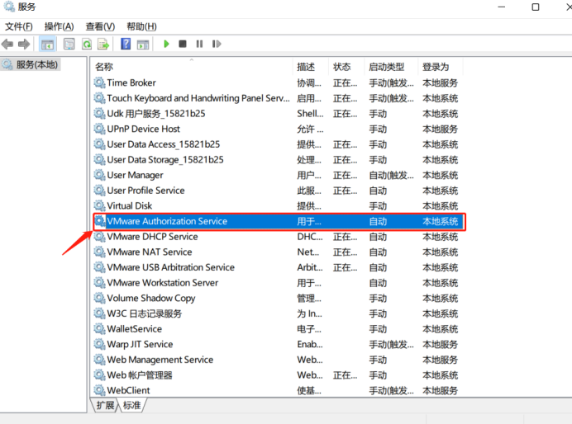Click the gear icon of Warp JIT Service
This screenshot has height=424, width=572.
tap(99, 344)
